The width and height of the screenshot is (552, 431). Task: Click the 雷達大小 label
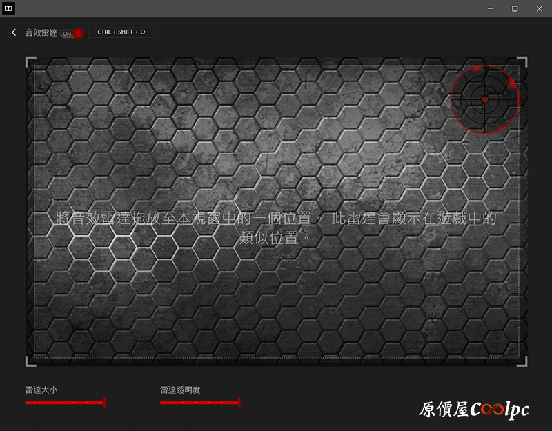pos(41,390)
